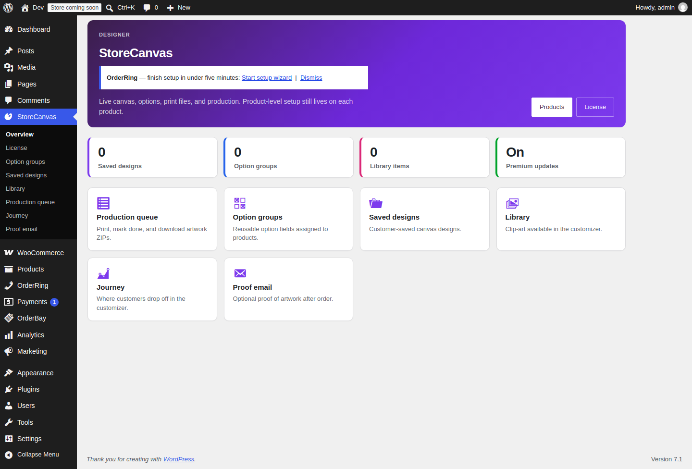Click the OrderBay tag icon
This screenshot has height=469, width=692.
pos(9,318)
